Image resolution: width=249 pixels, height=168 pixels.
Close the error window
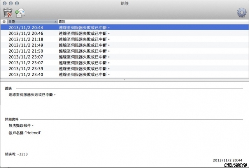coord(5,4)
